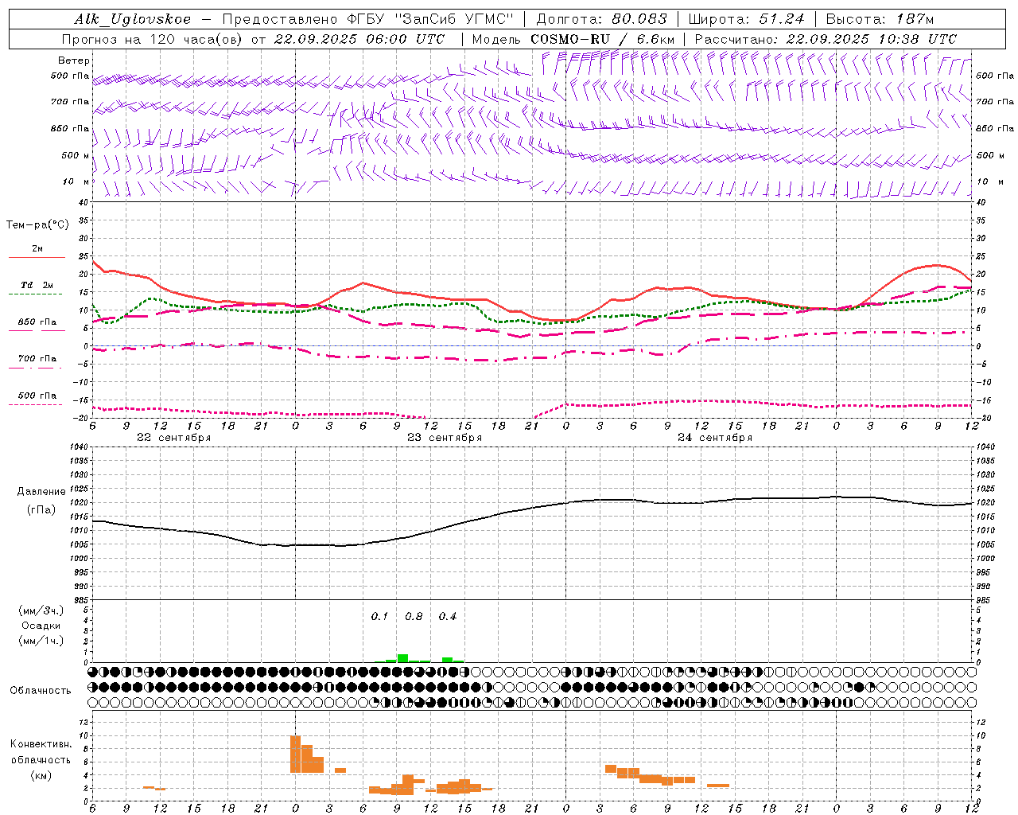Click the tallest orange convective cloud bar
Screen dimensions: 1018x815
click(x=295, y=754)
